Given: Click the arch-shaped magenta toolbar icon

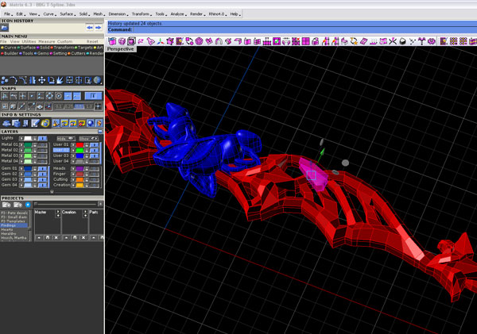Looking at the screenshot, I should pos(219,41).
